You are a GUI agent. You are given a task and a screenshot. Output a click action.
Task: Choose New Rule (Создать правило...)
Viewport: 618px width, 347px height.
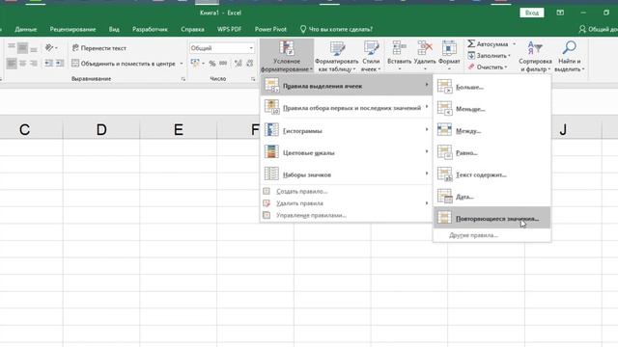click(x=347, y=191)
